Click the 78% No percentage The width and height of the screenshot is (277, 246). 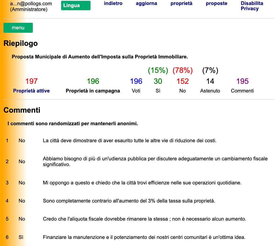point(183,70)
